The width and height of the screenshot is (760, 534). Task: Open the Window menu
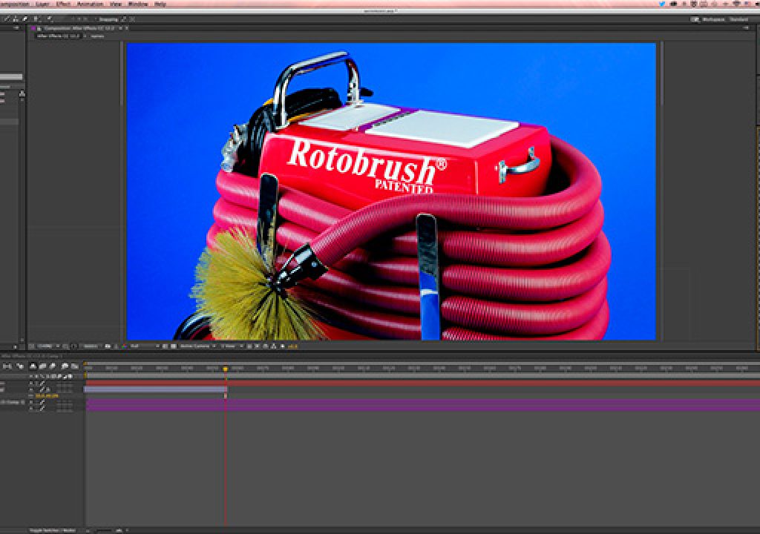click(137, 4)
